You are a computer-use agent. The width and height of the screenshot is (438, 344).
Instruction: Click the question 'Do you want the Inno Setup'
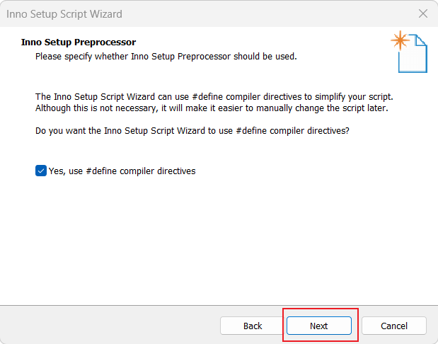coord(192,131)
